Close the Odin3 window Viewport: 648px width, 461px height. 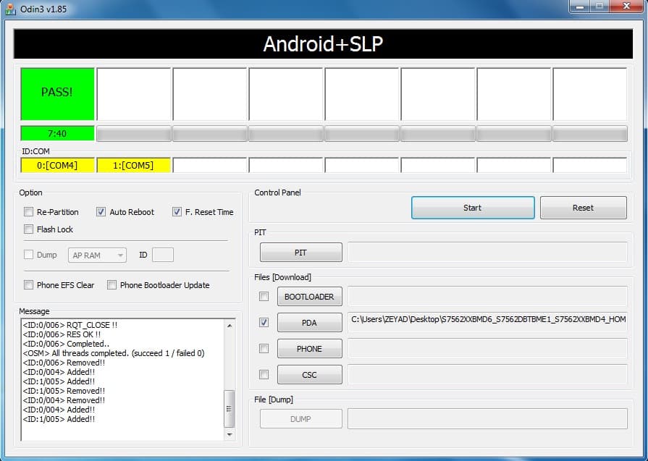(x=626, y=7)
